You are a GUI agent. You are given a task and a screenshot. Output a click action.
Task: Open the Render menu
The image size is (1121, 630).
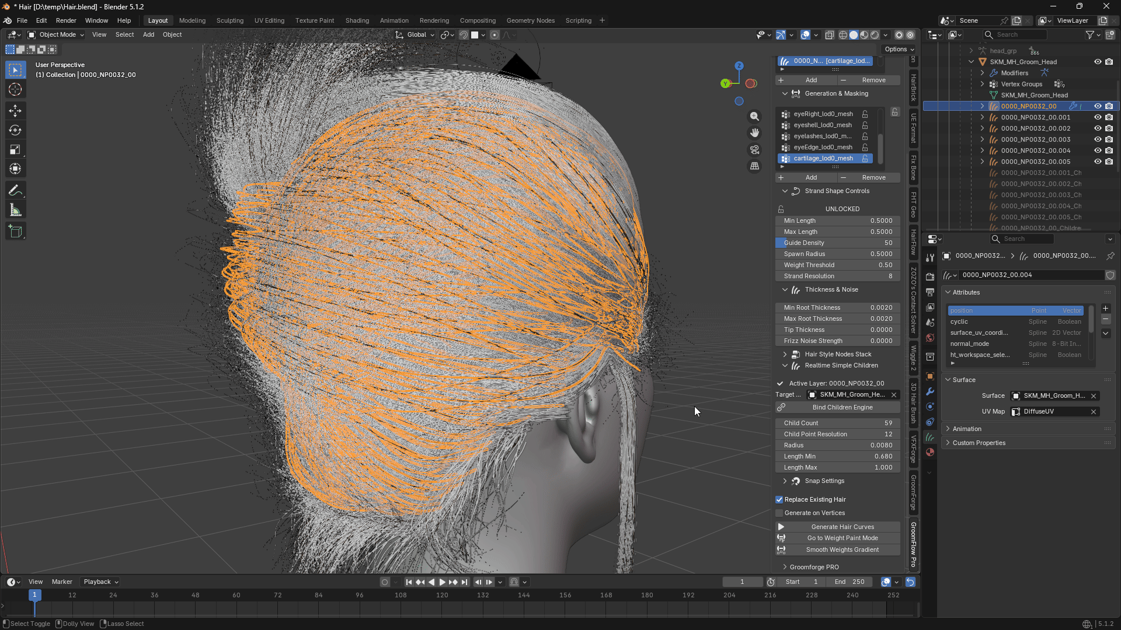(66, 20)
